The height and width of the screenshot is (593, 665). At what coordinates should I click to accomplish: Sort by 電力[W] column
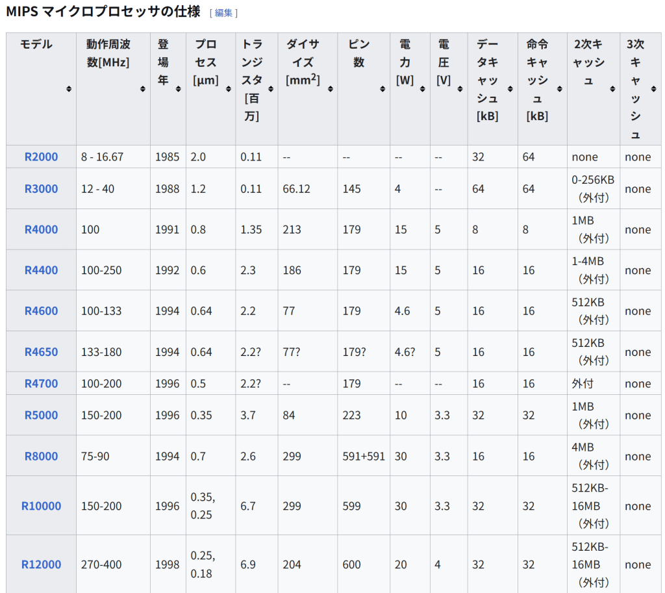point(422,89)
